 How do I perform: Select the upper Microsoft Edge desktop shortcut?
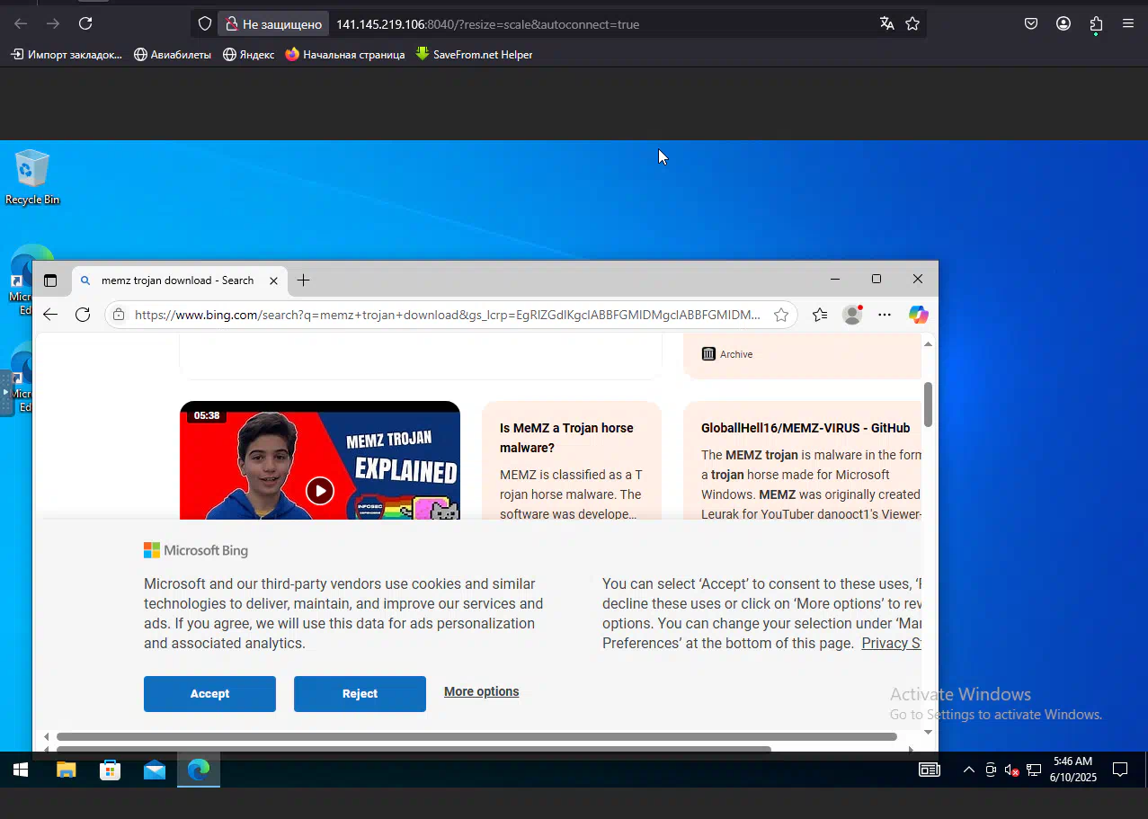(22, 279)
